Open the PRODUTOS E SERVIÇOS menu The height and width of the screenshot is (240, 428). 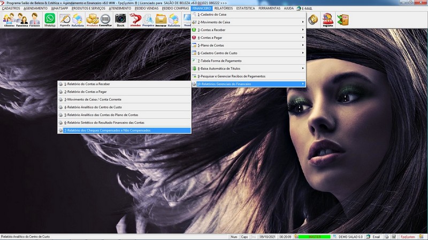(x=88, y=9)
